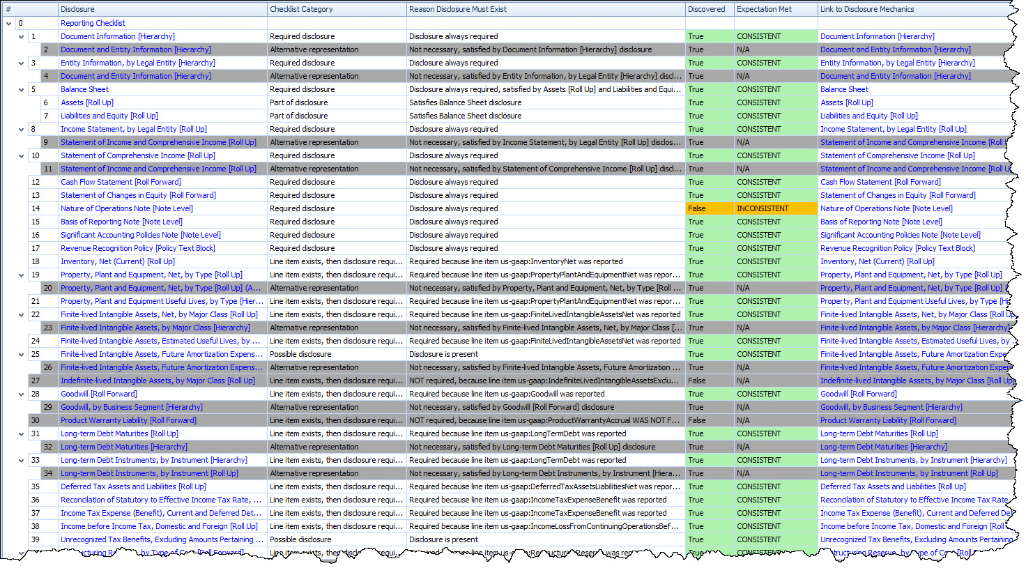Open Statement of Changes in Equity in Disclosure column
The image size is (1026, 568).
click(x=138, y=195)
